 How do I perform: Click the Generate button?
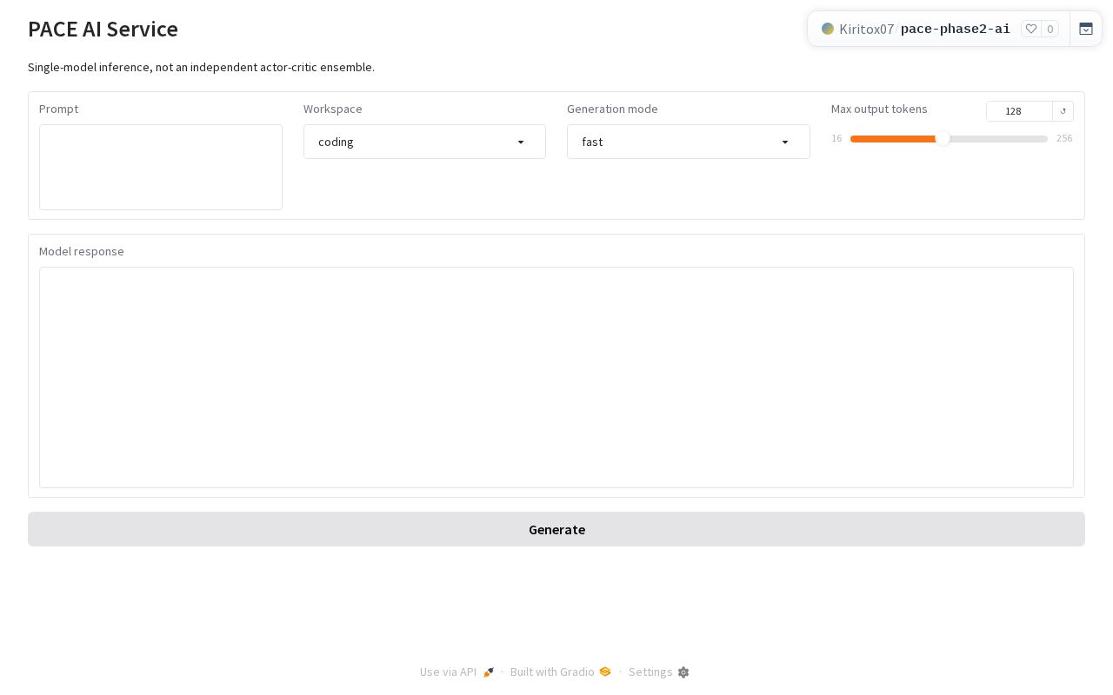tap(556, 529)
